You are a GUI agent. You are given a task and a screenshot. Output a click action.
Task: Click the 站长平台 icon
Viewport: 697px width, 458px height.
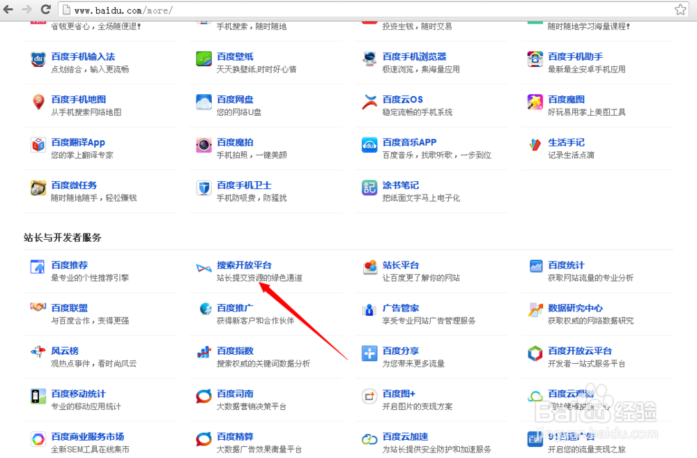click(x=369, y=268)
